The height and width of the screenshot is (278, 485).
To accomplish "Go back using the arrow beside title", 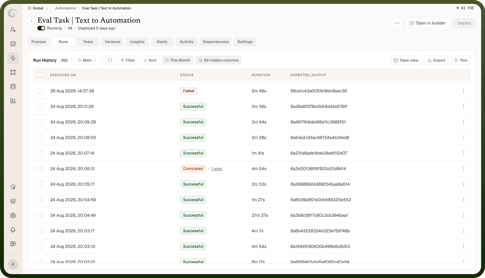I will point(31,21).
